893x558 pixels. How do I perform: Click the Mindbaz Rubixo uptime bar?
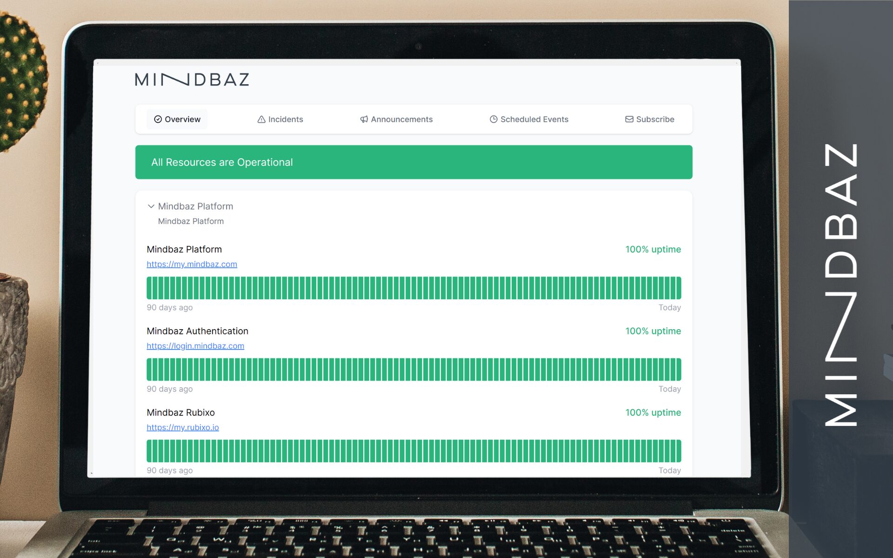[x=413, y=451]
